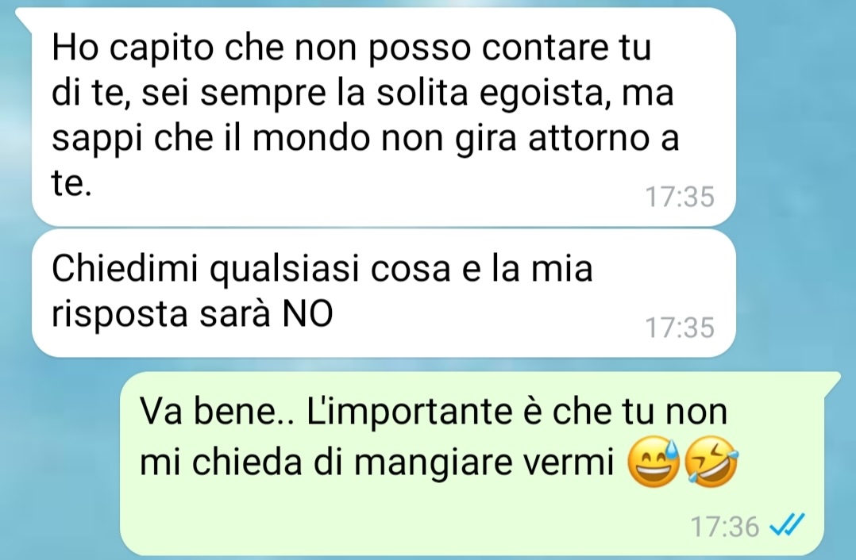This screenshot has width=856, height=560.
Task: Select the green "Va bene.." reply bubble
Action: point(472,463)
